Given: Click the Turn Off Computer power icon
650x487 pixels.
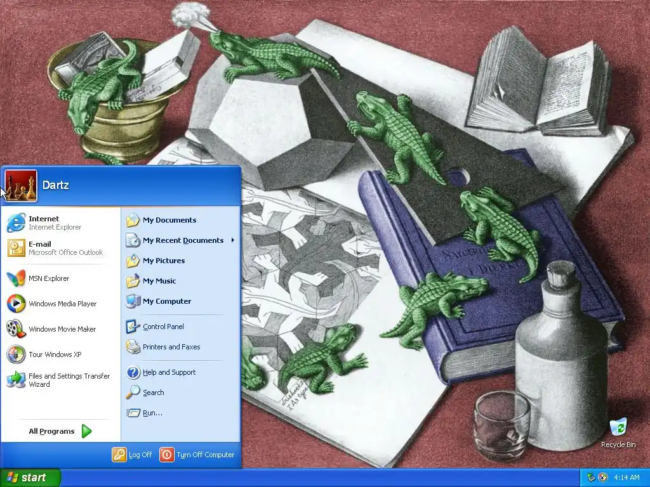Looking at the screenshot, I should tap(167, 455).
